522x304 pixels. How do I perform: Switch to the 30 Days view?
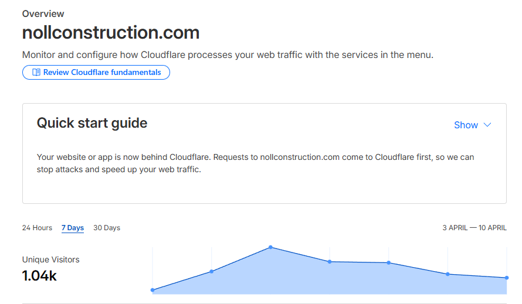pyautogui.click(x=107, y=228)
